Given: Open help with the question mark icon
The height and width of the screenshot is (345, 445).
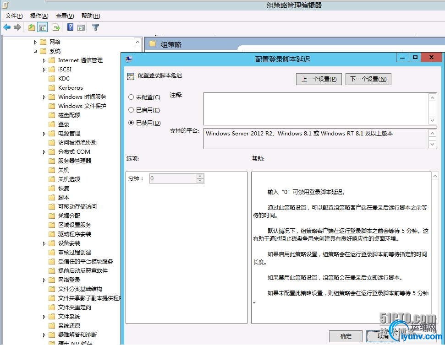Looking at the screenshot, I should pyautogui.click(x=70, y=27).
